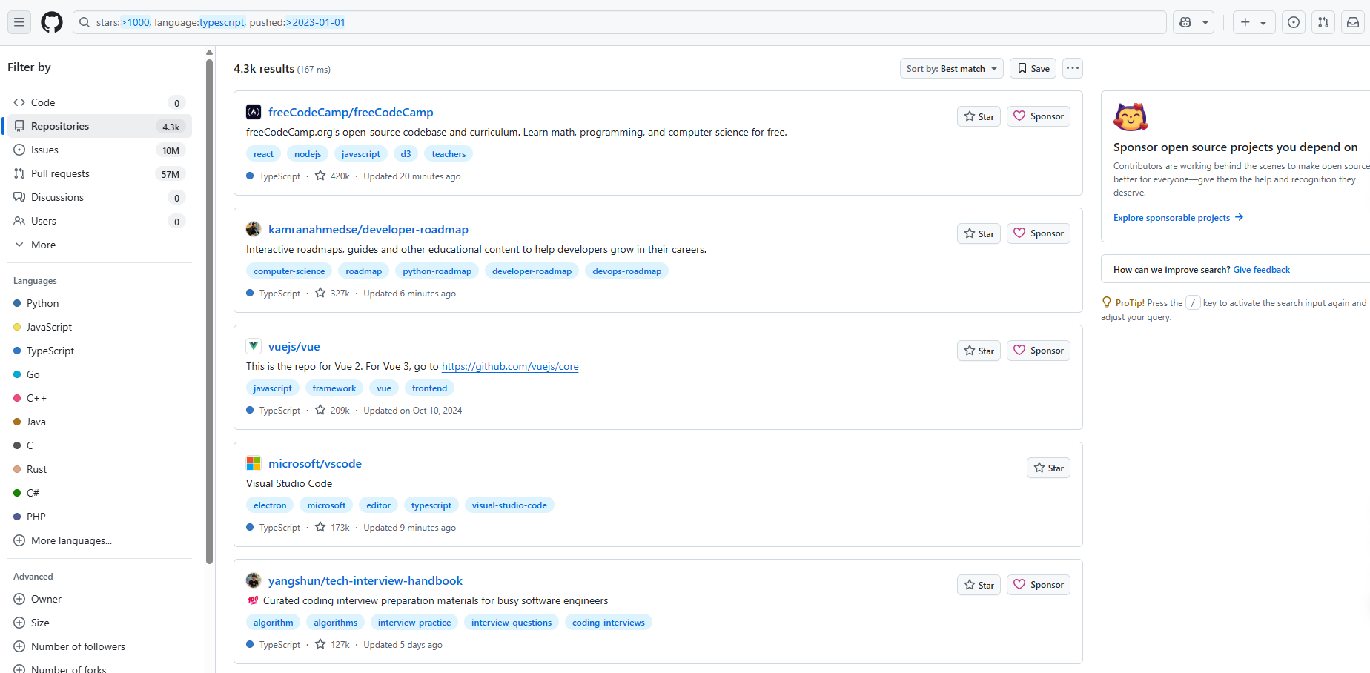Open yangshun/tech-interview-handbook repository
This screenshot has height=673, width=1370.
pyautogui.click(x=365, y=580)
